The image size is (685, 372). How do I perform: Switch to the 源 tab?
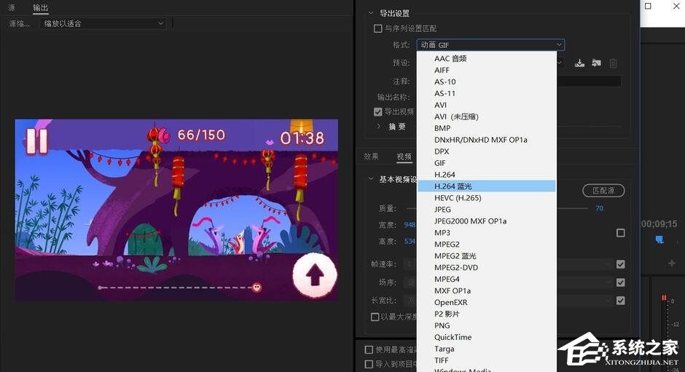tap(12, 7)
